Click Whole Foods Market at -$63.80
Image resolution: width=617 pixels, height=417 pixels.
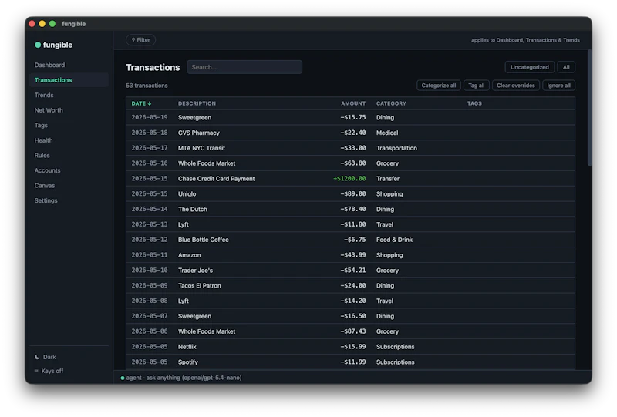(350, 163)
